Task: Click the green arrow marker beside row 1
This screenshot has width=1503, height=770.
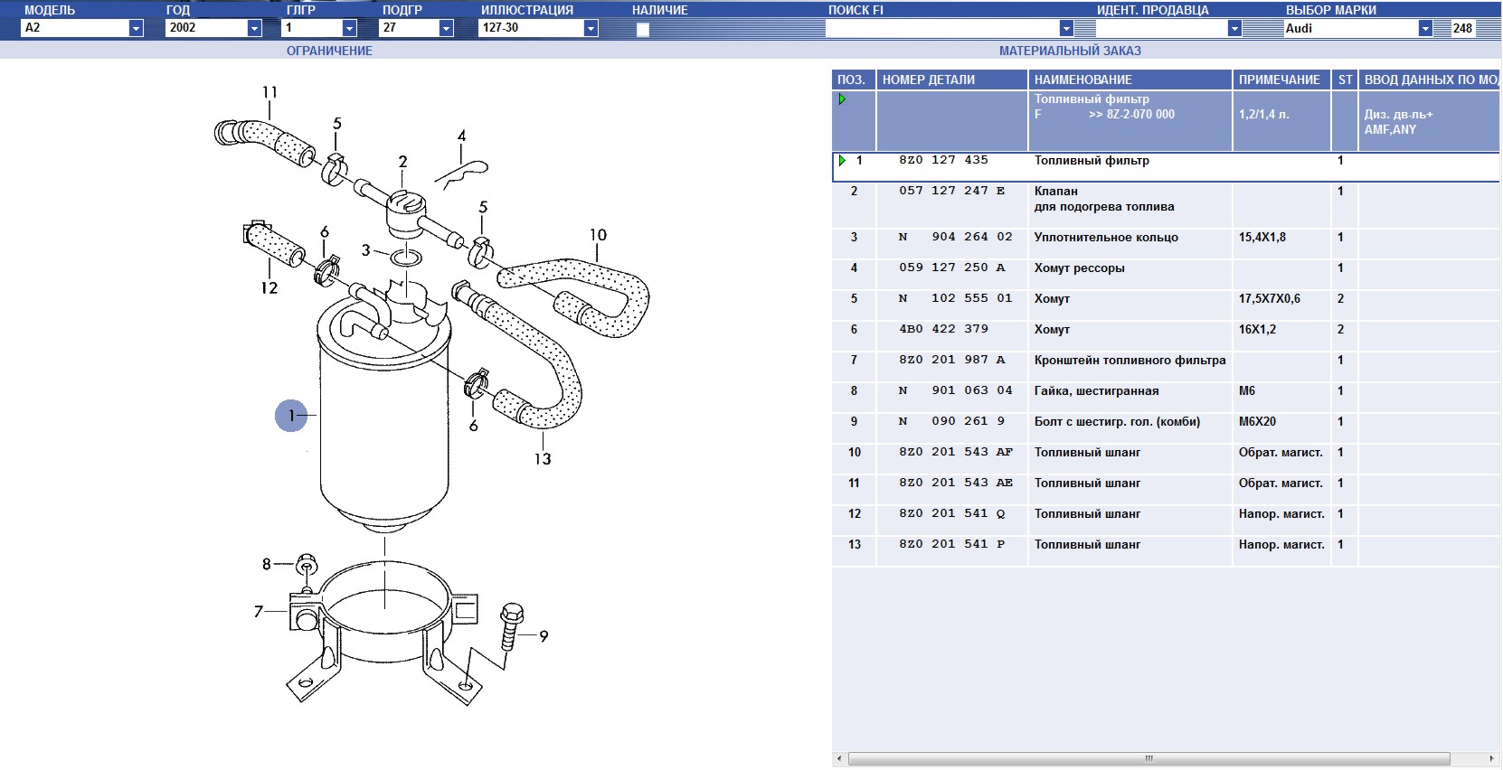Action: [x=842, y=161]
